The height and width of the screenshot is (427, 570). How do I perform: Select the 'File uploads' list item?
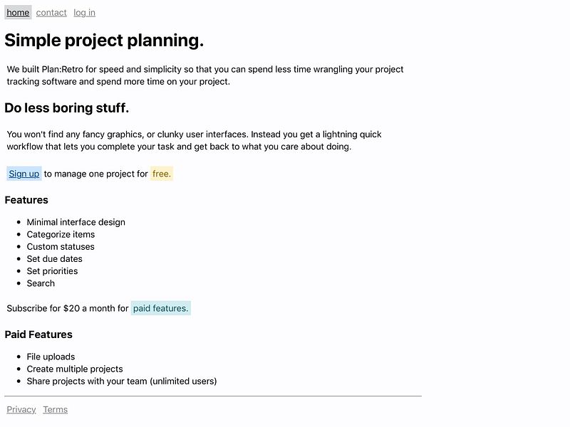pyautogui.click(x=51, y=357)
